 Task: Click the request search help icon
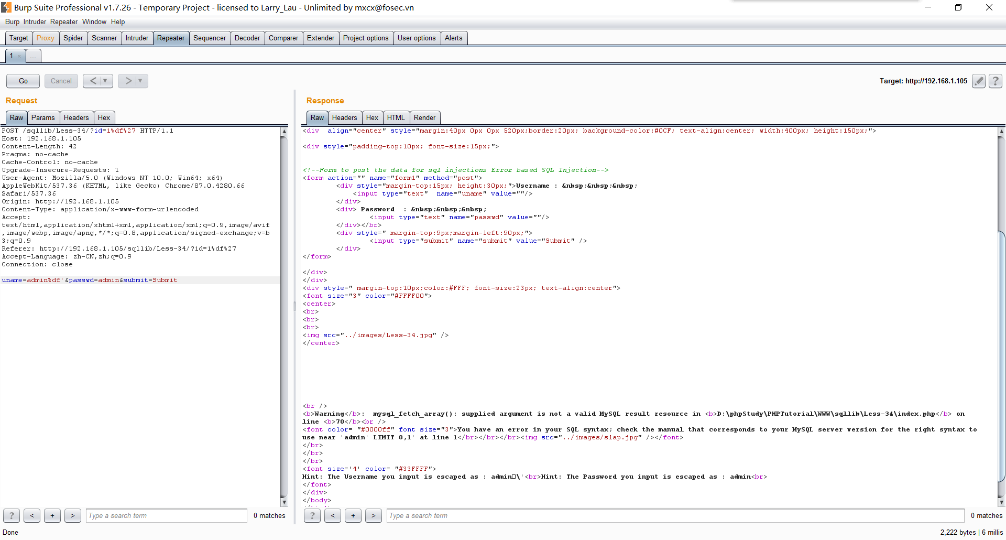coord(12,515)
